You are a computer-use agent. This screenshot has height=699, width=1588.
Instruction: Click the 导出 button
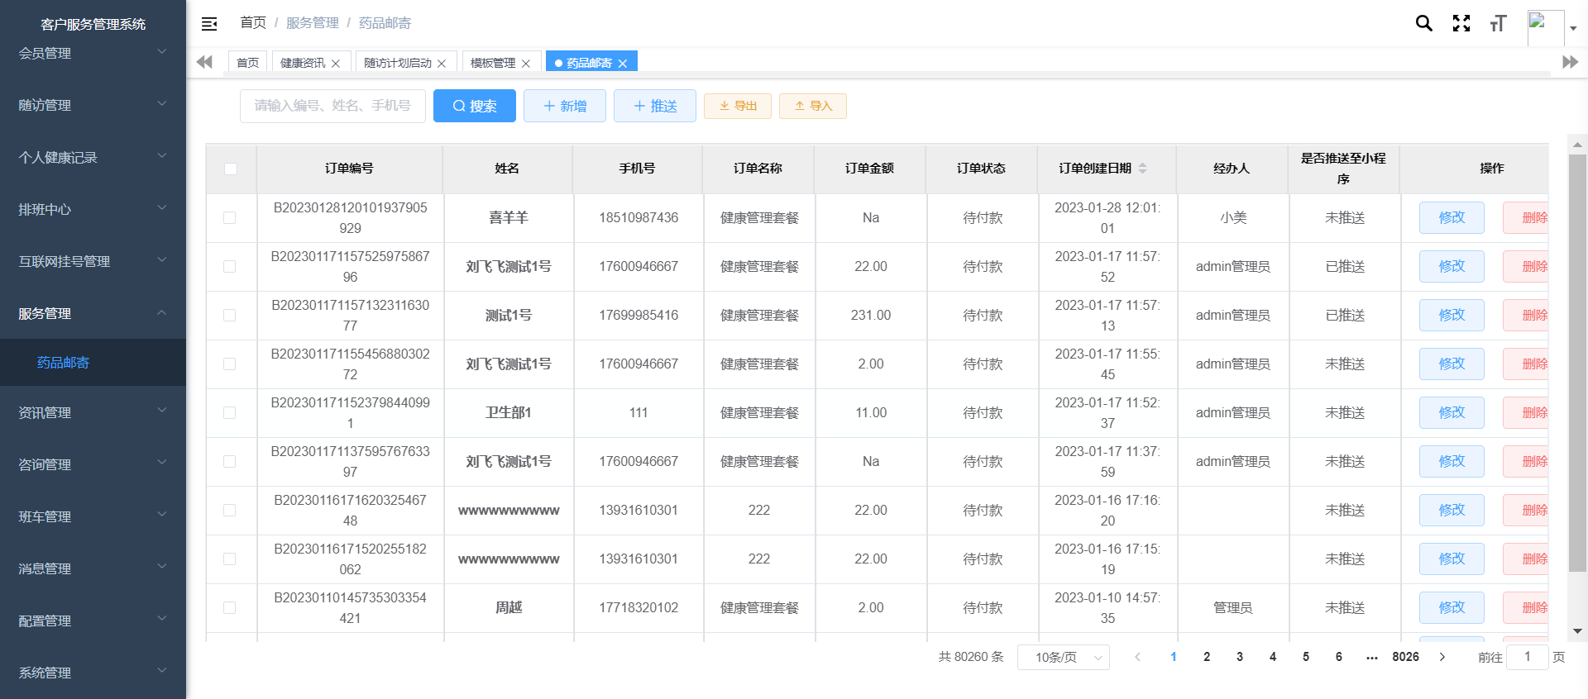pyautogui.click(x=738, y=106)
